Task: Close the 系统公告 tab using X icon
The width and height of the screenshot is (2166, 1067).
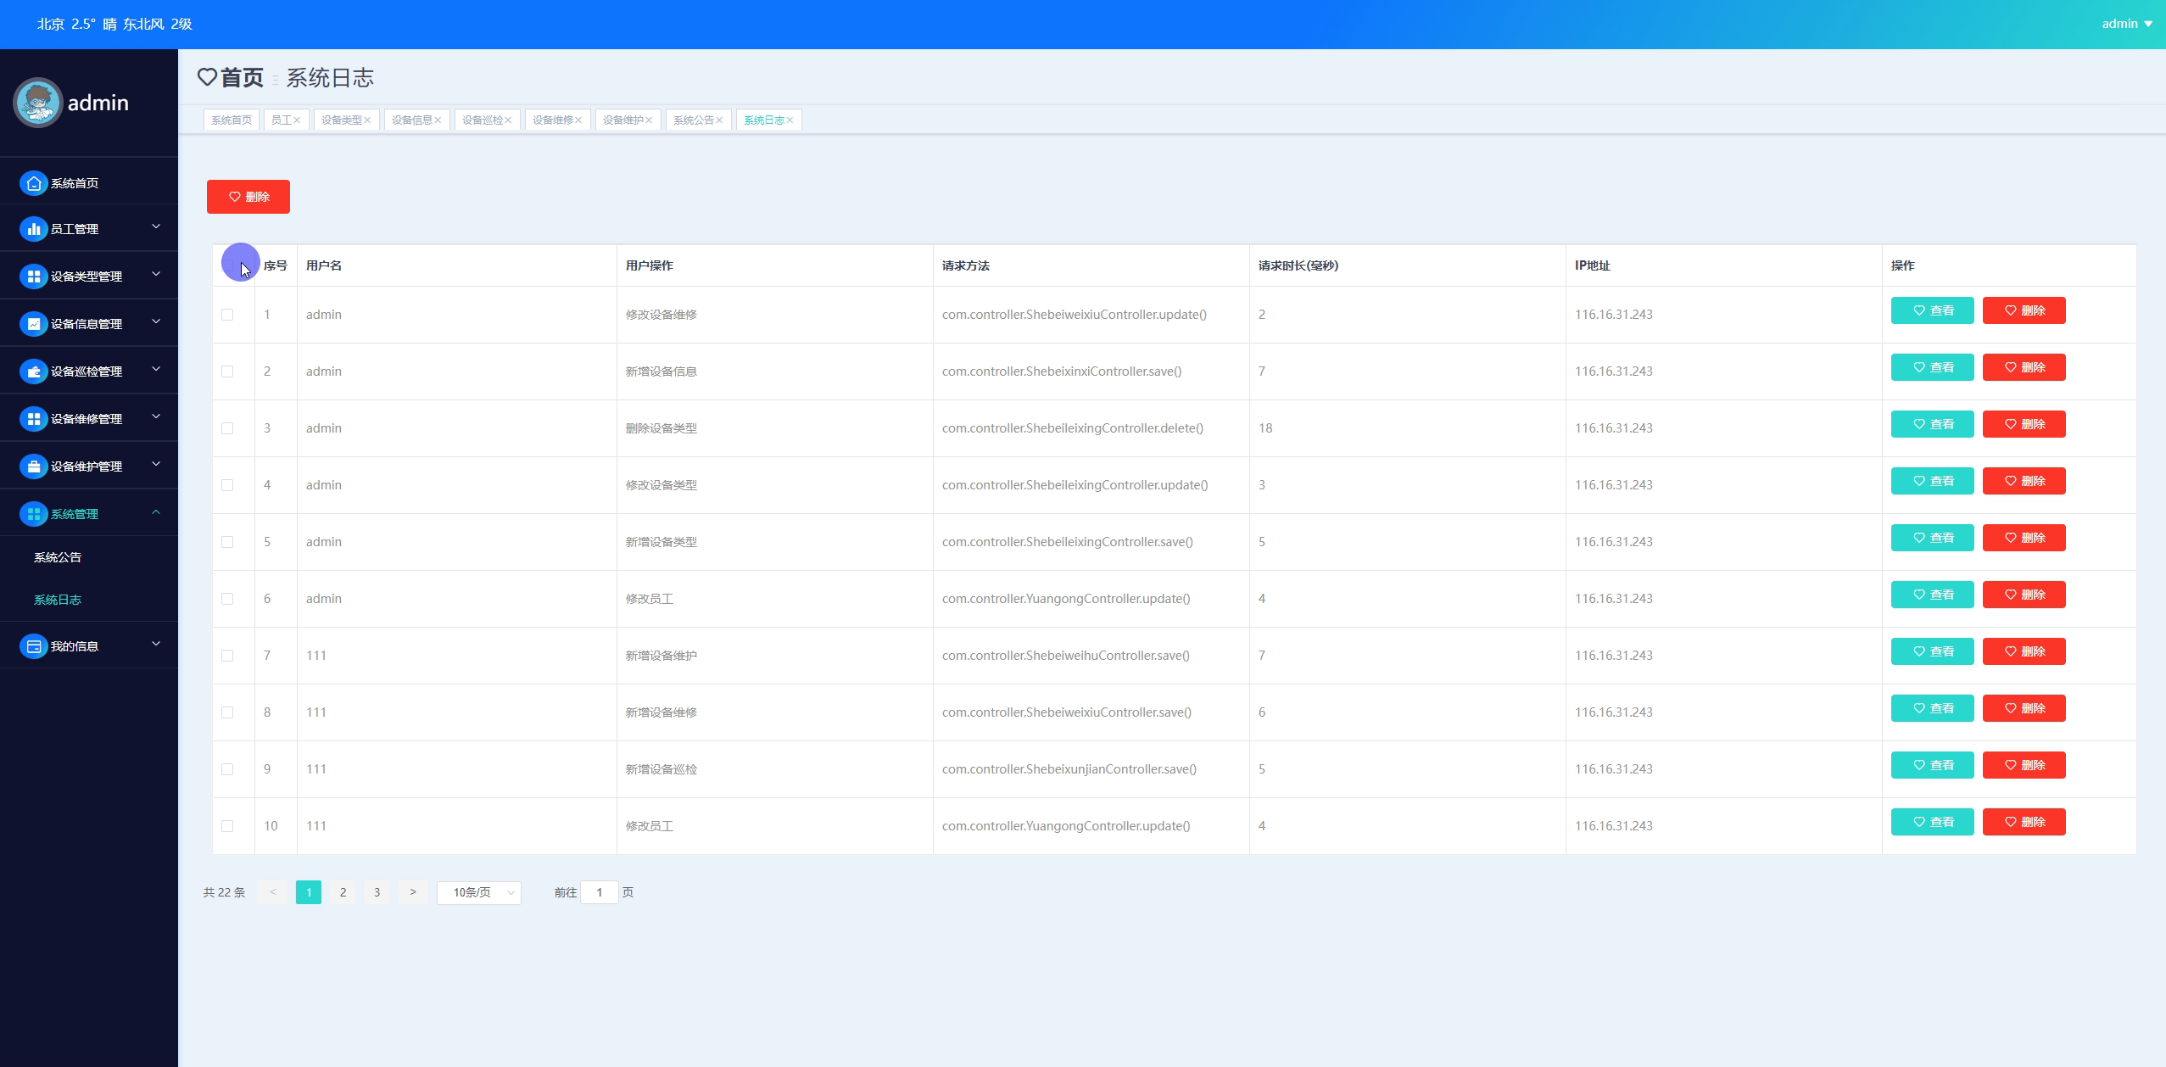Action: click(x=719, y=120)
